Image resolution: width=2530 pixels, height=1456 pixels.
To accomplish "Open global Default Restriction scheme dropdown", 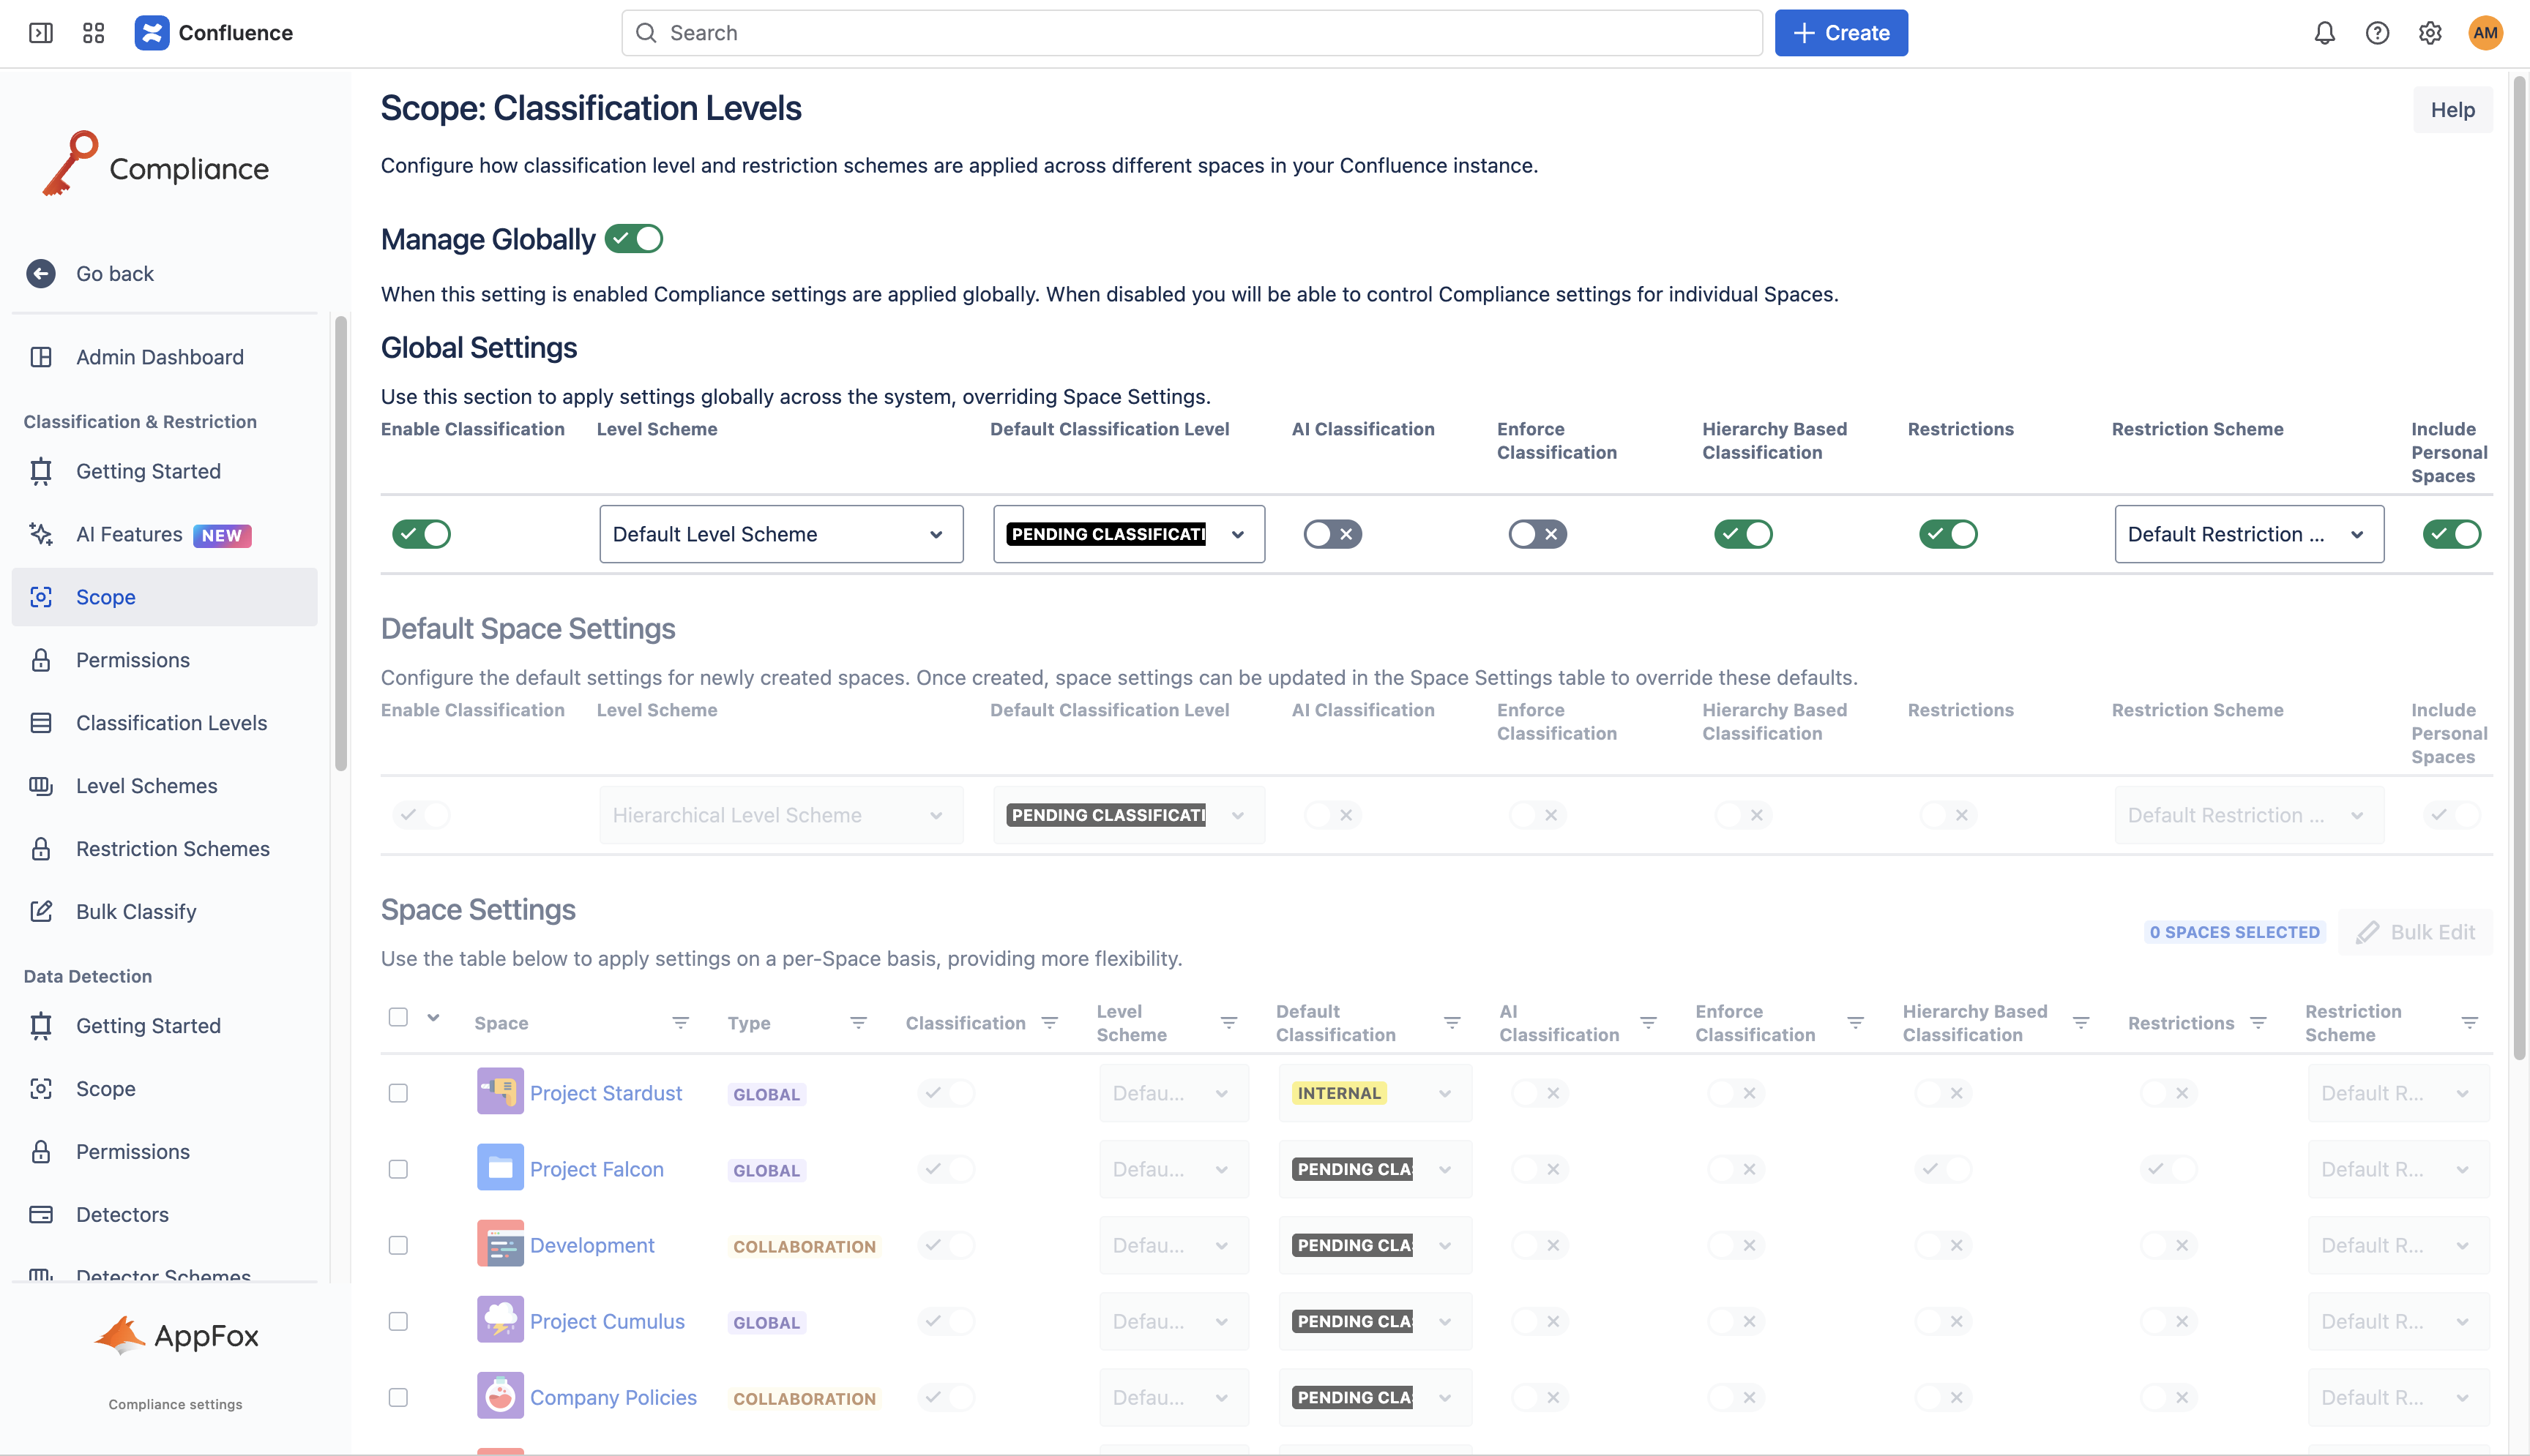I will pos(2248,534).
